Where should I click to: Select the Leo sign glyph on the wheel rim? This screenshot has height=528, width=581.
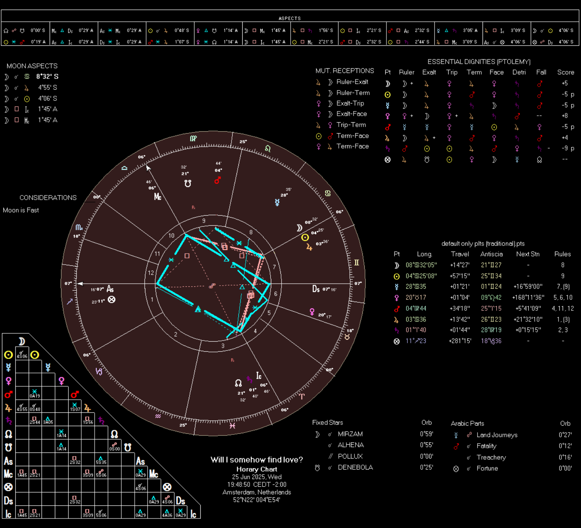[x=268, y=149]
